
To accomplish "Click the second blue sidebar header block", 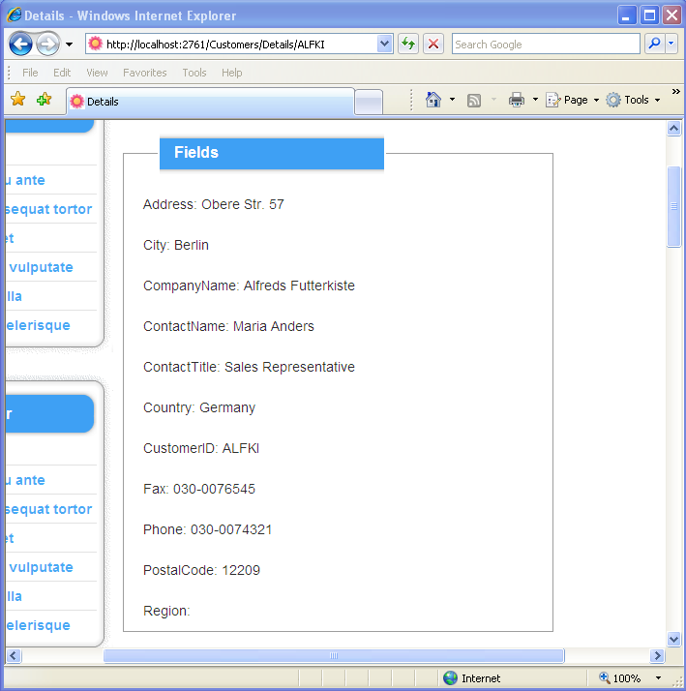I will coord(49,413).
